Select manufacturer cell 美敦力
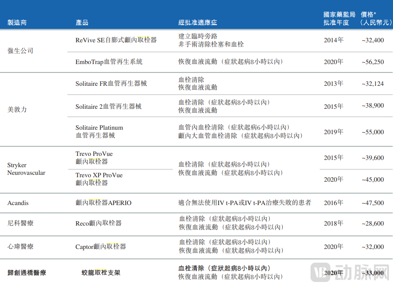 click(x=17, y=110)
